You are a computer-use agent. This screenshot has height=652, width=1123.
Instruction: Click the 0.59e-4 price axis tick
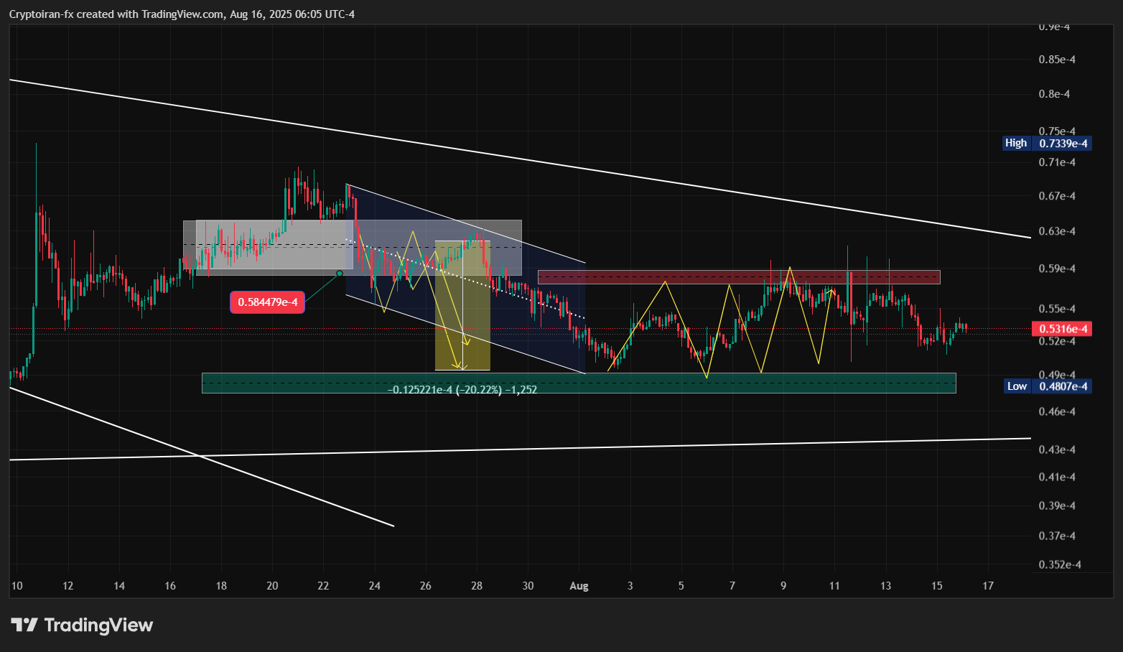(x=1057, y=269)
